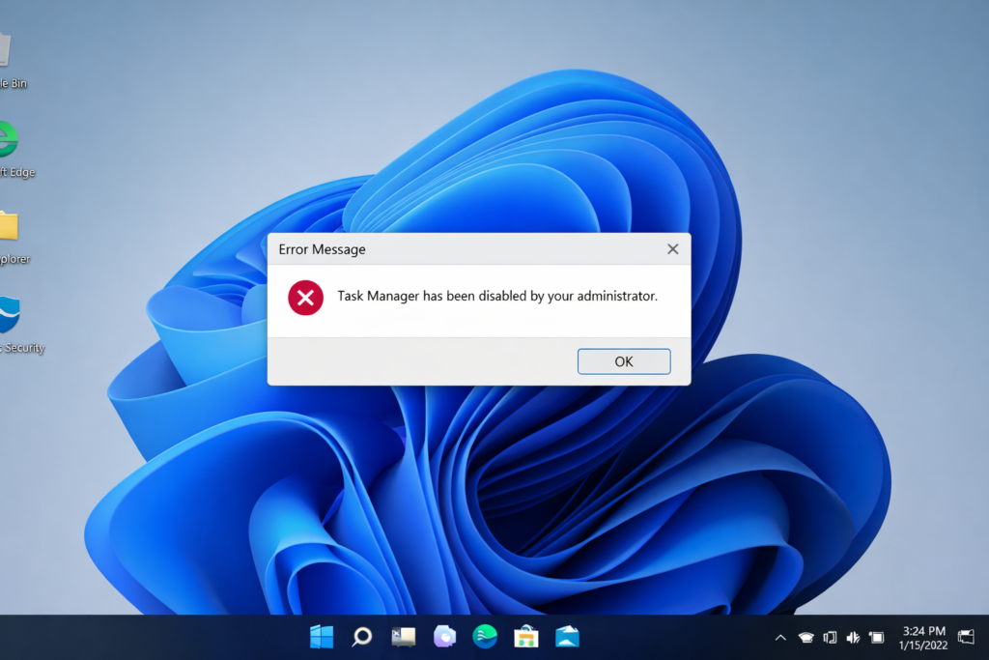Launch File Explorer from the taskbar
989x660 pixels.
point(402,637)
